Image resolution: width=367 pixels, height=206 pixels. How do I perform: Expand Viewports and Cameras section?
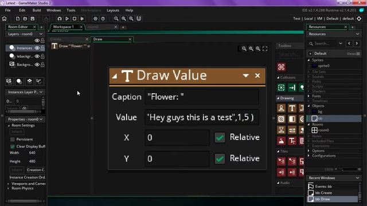(x=9, y=184)
